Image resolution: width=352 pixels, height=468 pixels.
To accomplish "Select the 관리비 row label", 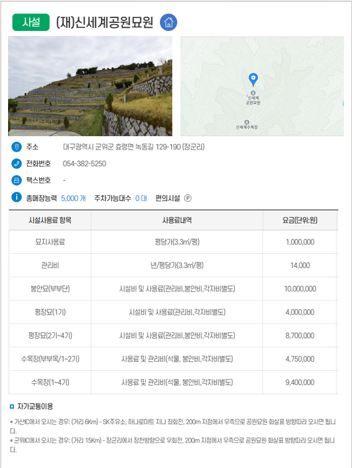I will [50, 266].
